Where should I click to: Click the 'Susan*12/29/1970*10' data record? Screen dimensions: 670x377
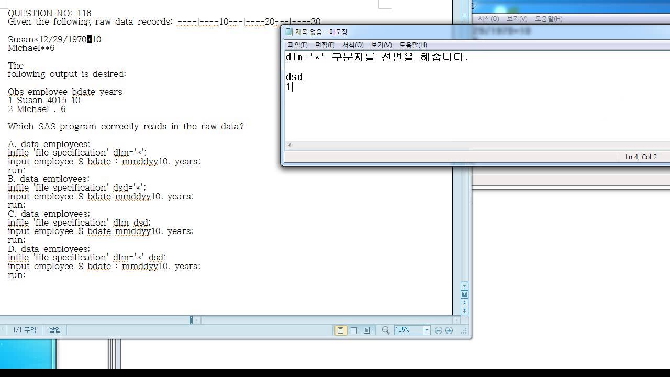coord(54,39)
